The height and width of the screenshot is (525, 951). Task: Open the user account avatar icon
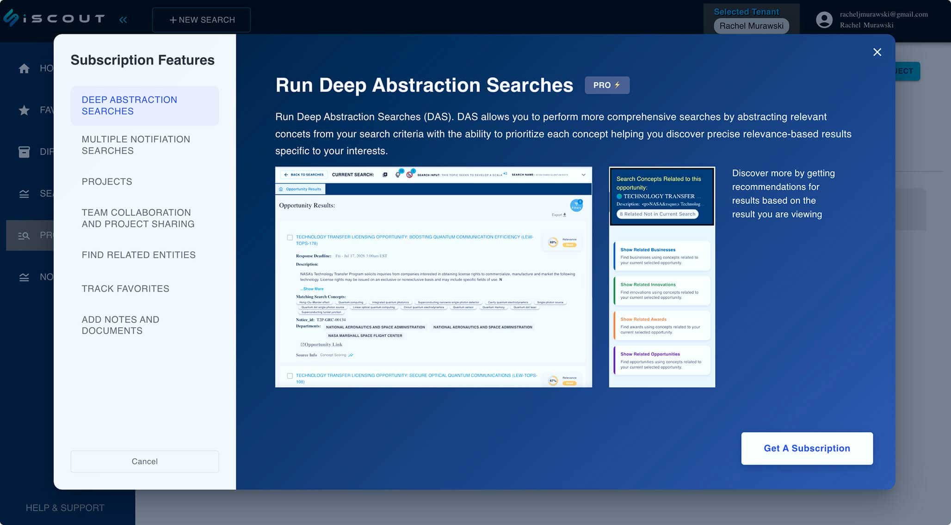[x=824, y=19]
